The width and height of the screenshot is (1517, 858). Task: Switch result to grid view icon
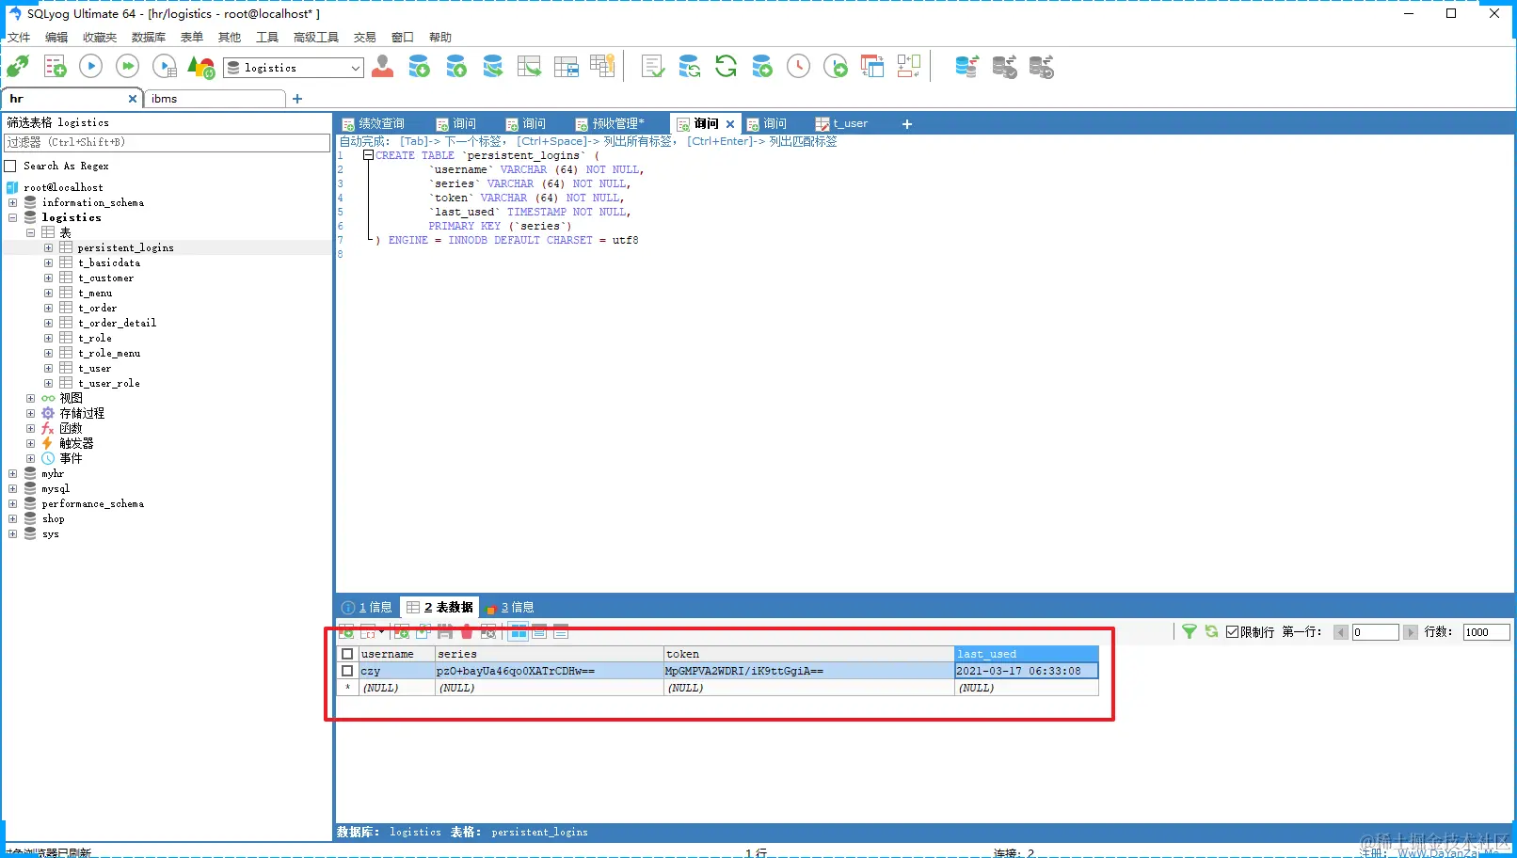pos(519,632)
